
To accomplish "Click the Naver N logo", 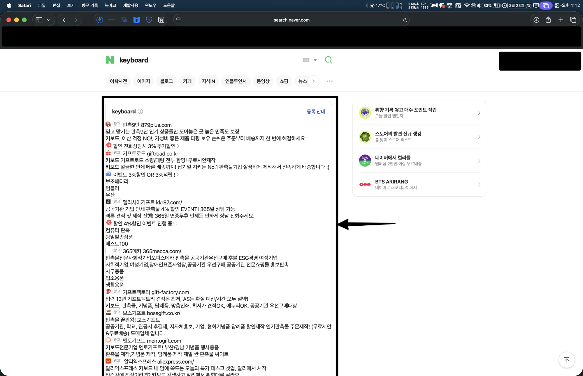I will (x=110, y=60).
